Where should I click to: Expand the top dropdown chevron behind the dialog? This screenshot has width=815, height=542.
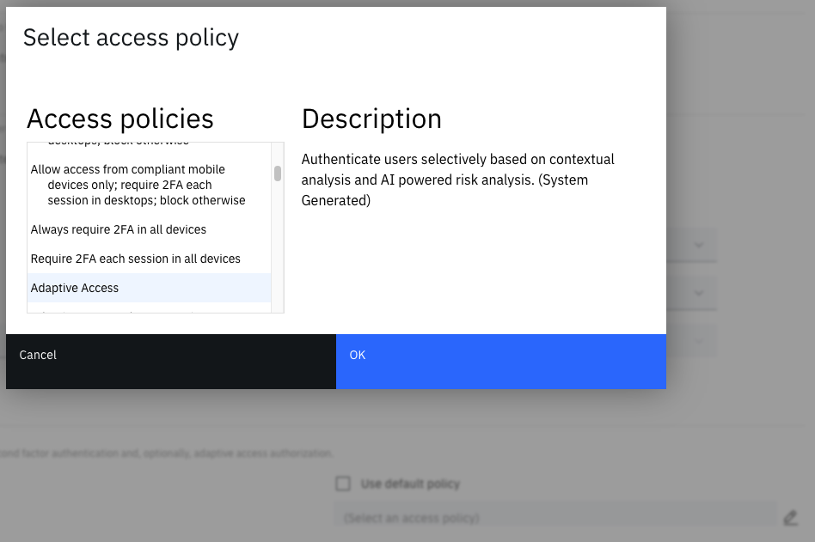click(699, 245)
